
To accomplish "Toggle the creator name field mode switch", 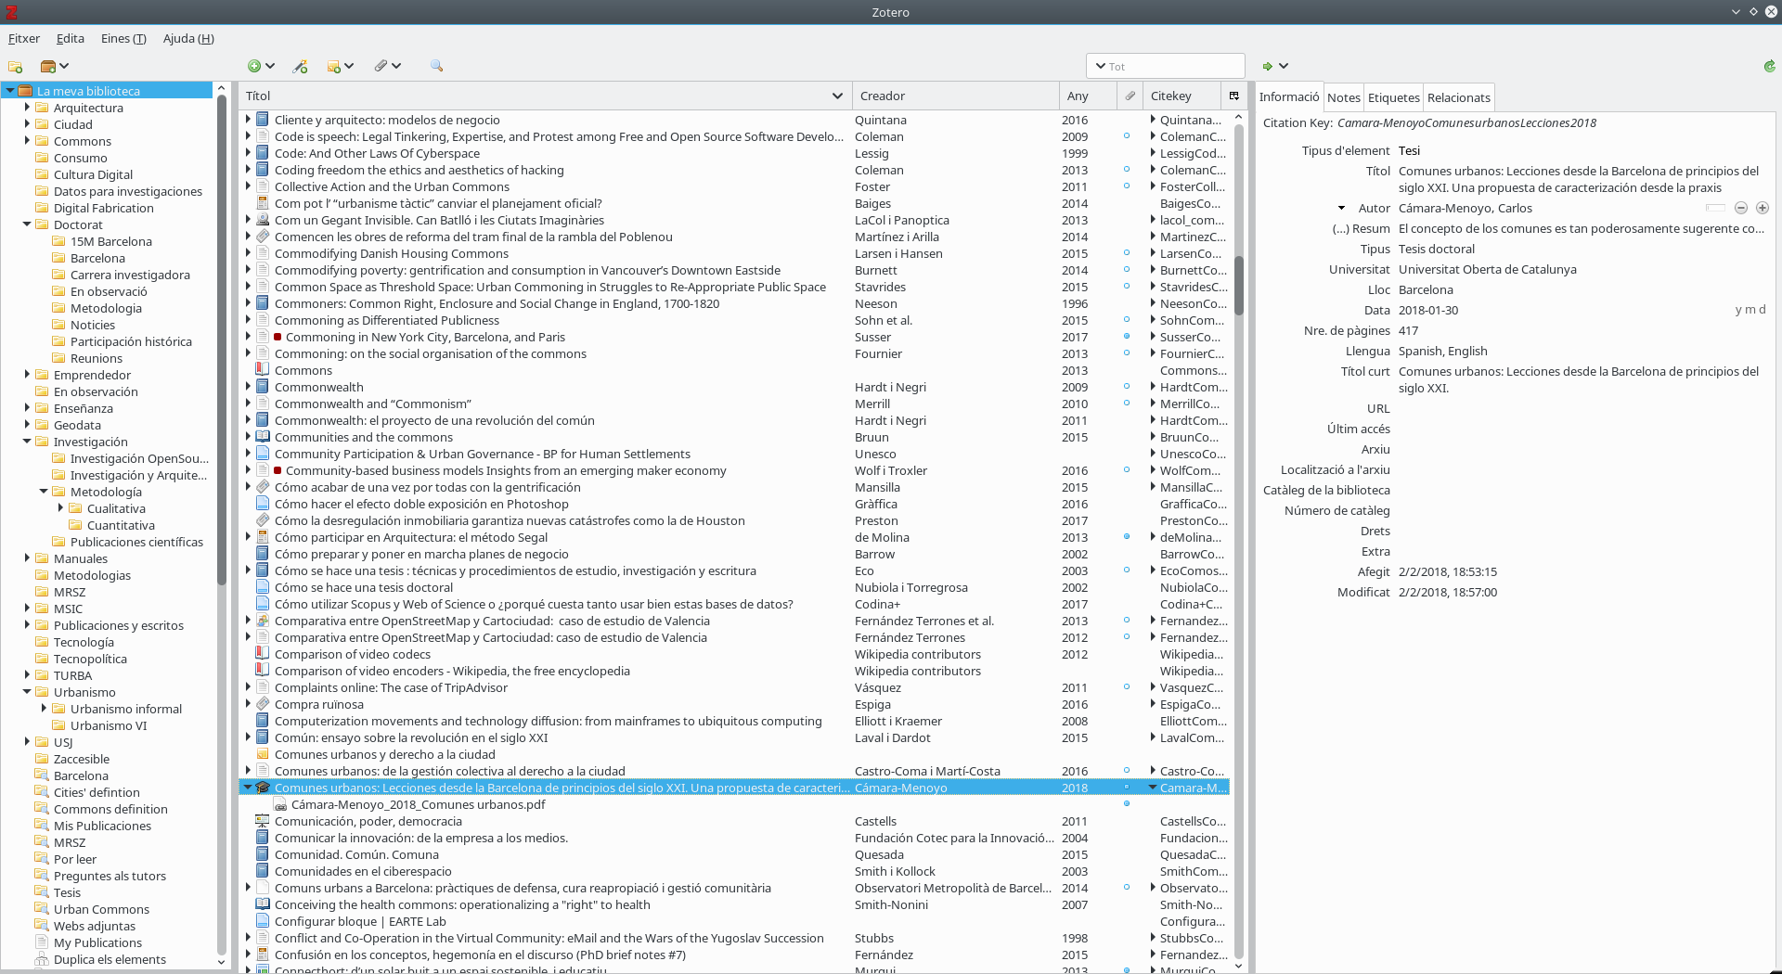I will pyautogui.click(x=1715, y=208).
